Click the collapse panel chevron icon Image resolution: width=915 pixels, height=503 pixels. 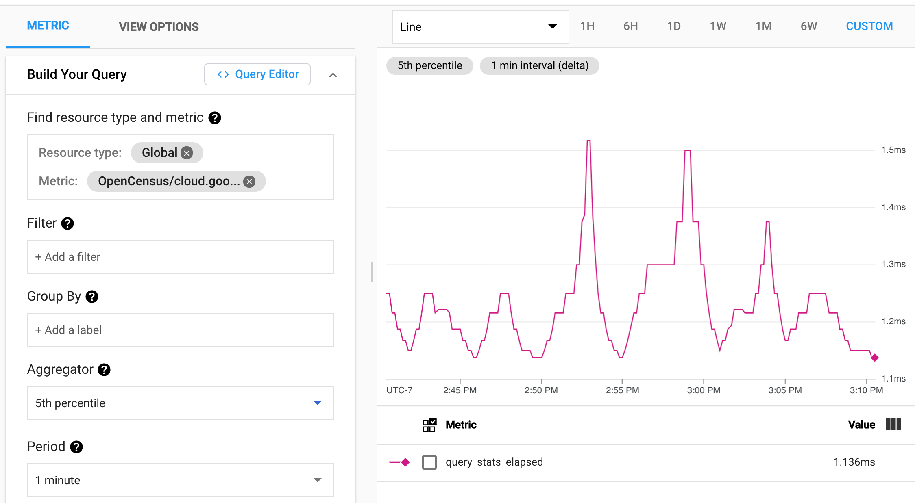[333, 75]
